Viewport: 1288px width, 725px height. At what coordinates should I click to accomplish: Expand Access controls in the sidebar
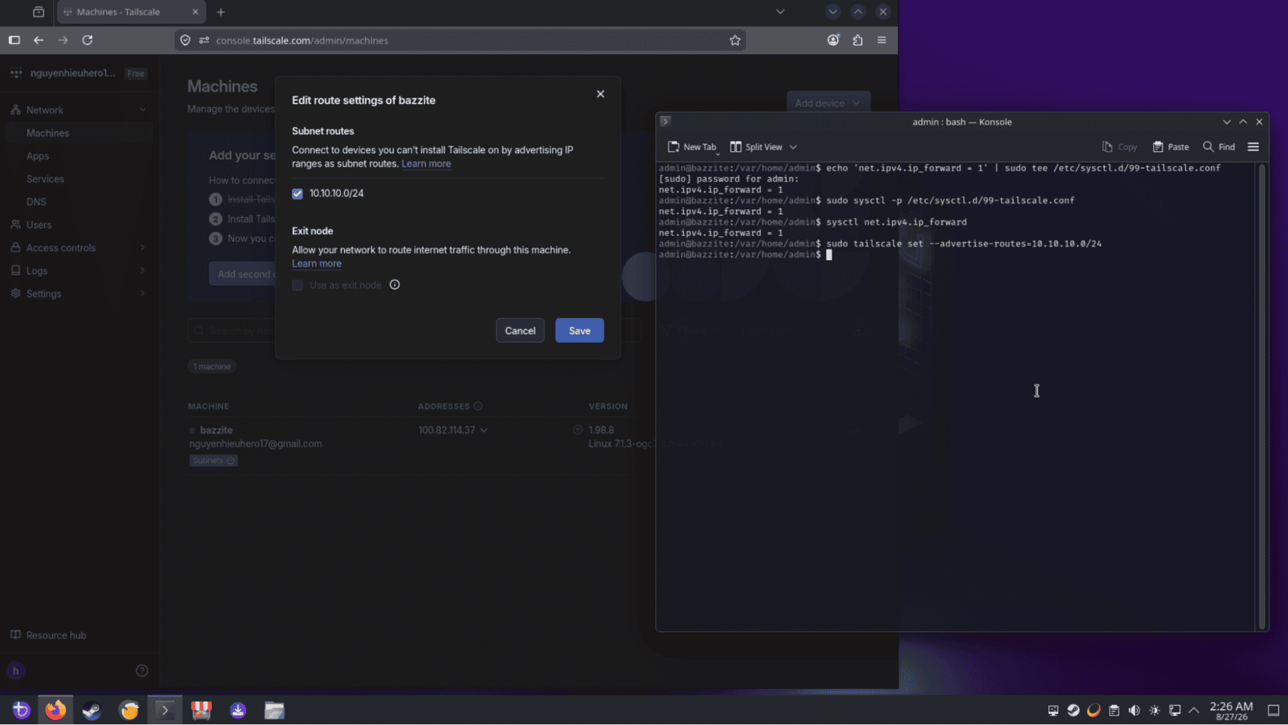click(142, 248)
